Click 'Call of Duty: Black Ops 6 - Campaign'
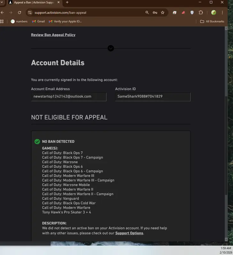Screen dimensions: 233x255 73,171
